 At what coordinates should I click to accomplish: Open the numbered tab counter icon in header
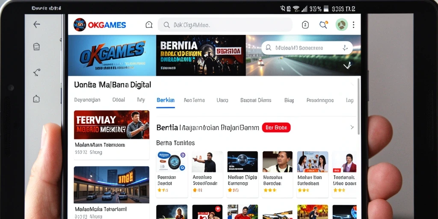pos(305,25)
